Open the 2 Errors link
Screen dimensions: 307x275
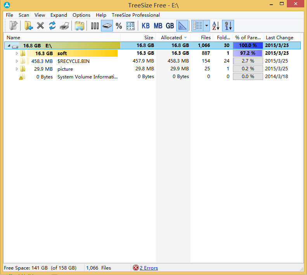point(149,268)
